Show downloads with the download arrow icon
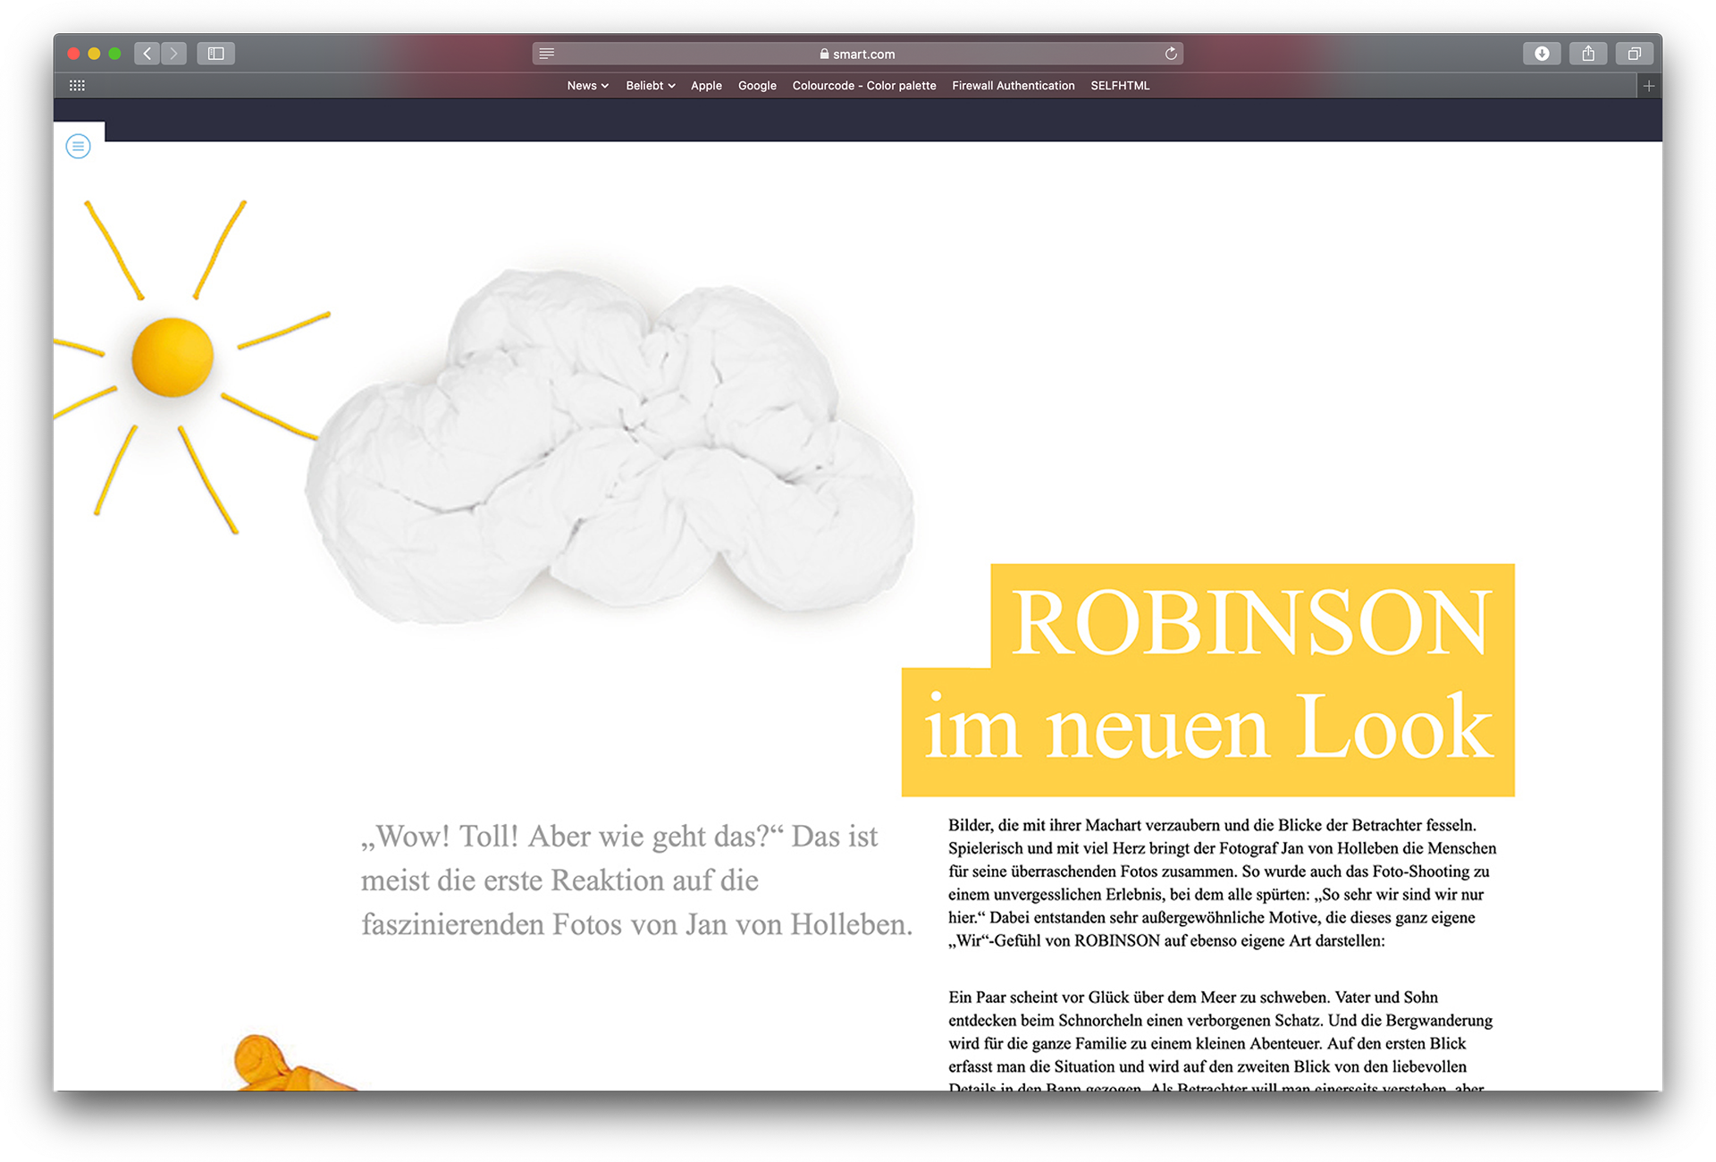 point(1542,54)
